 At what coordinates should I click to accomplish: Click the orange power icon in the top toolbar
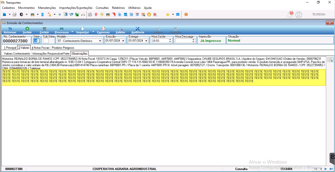tap(186, 15)
